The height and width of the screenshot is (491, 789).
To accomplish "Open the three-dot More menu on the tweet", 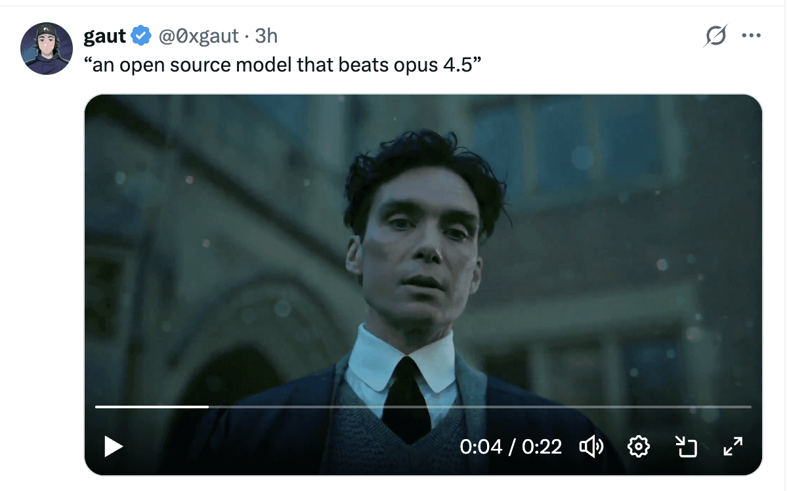I will tap(751, 35).
